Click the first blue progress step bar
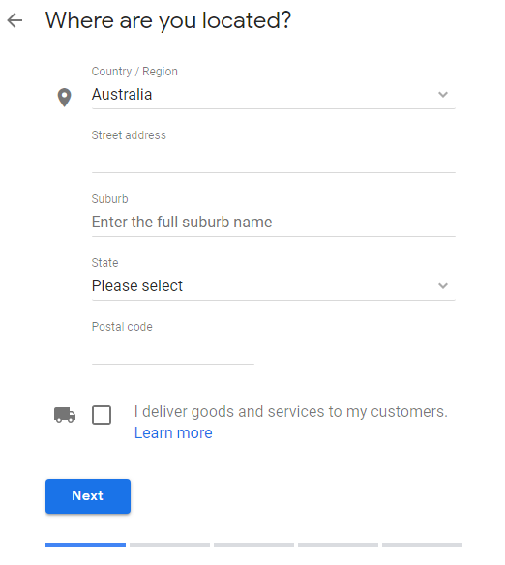 coord(85,545)
